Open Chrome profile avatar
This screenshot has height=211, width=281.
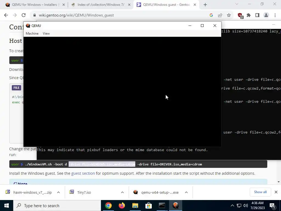click(266, 15)
